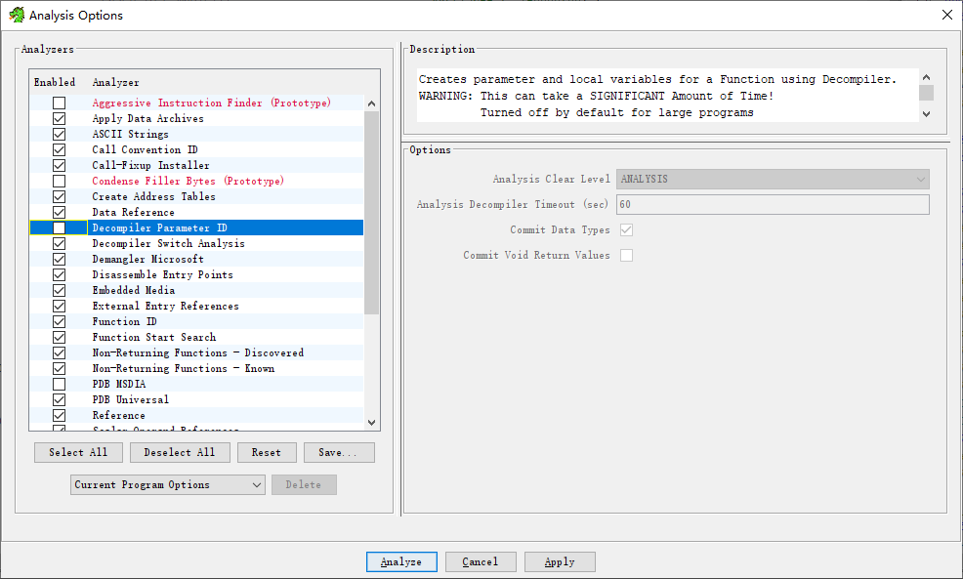Click analyzer list scroll up arrow

[371, 103]
